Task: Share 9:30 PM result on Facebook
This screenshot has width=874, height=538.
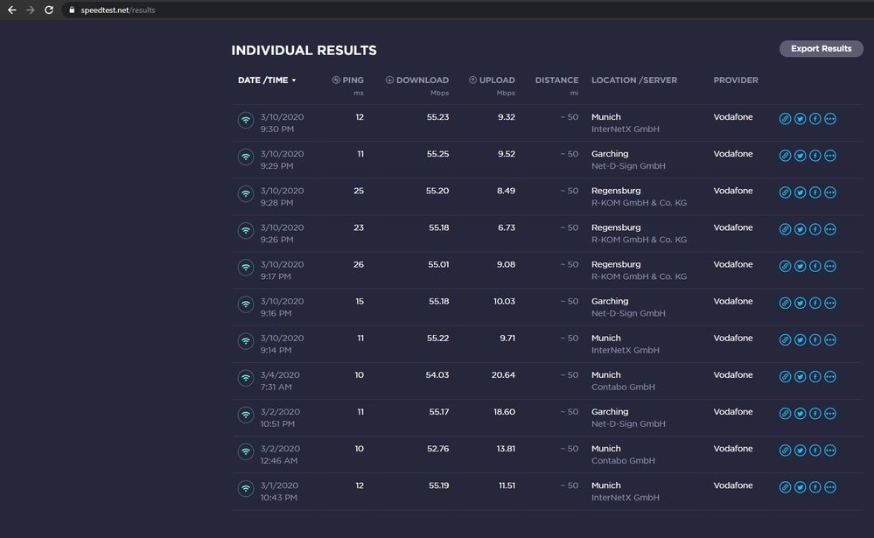Action: click(815, 119)
